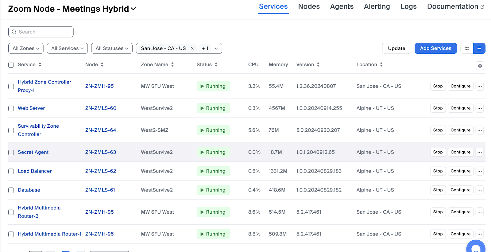Remove San Jose - CA - US filter

(x=192, y=48)
